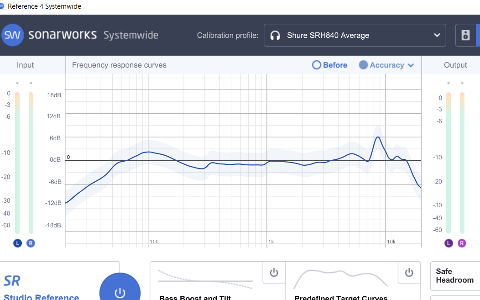Click the Safe Headroom button
The width and height of the screenshot is (480, 300).
pos(455,276)
